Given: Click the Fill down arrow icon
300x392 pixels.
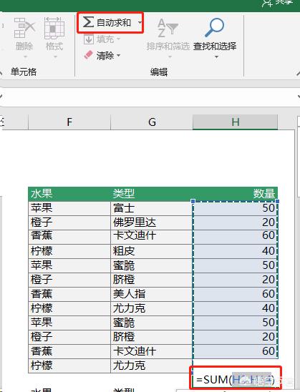Looking at the screenshot, I should tap(89, 39).
